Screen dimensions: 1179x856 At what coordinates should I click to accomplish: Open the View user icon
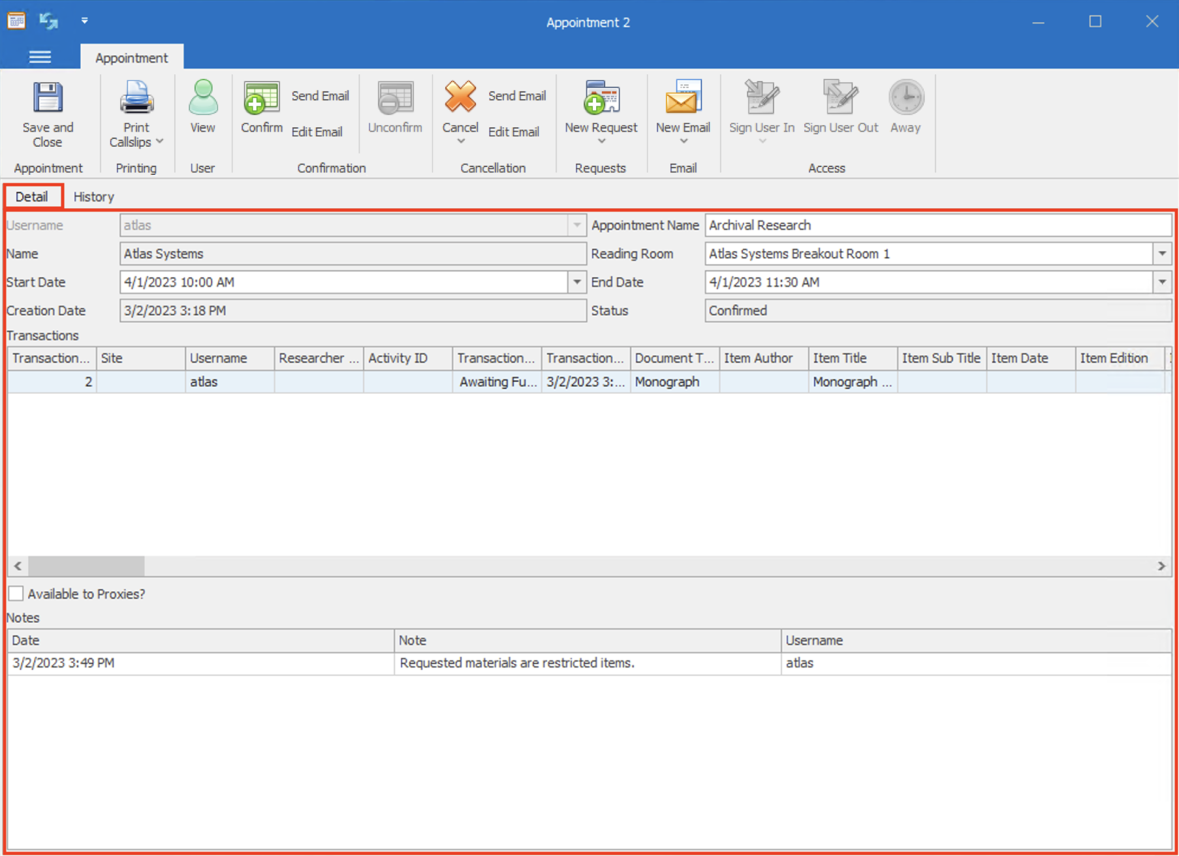(x=202, y=104)
